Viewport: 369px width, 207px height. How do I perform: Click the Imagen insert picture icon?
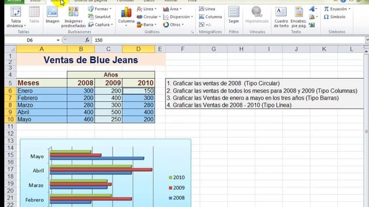(x=52, y=16)
